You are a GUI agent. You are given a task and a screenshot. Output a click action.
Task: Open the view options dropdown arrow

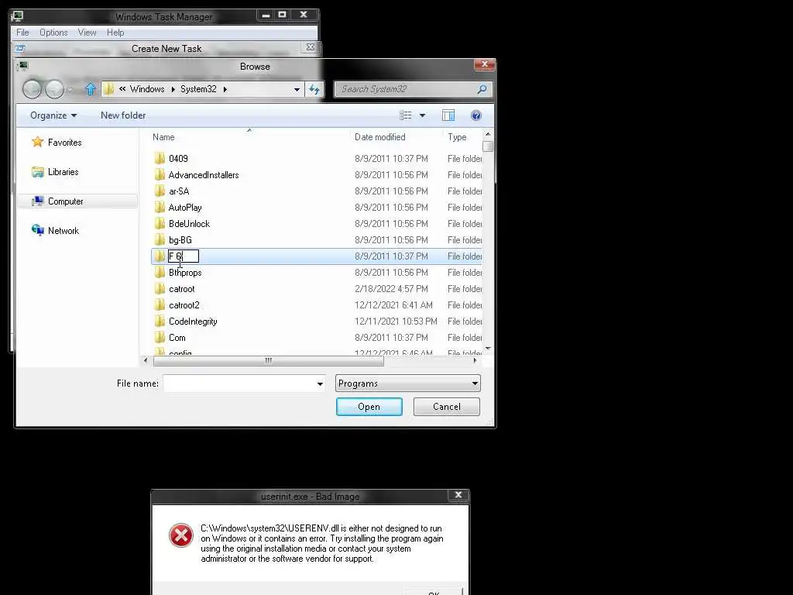coord(422,115)
